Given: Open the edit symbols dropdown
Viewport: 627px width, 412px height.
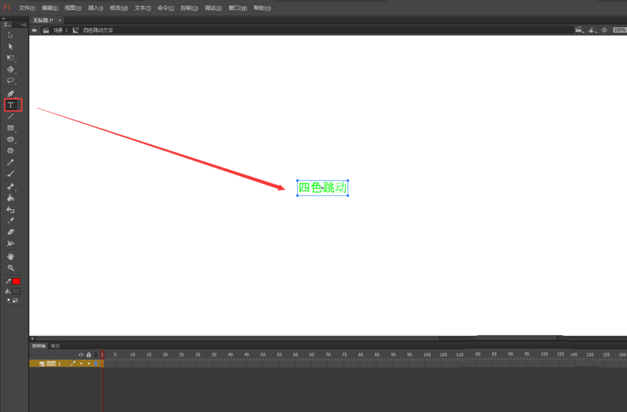Looking at the screenshot, I should coord(592,30).
